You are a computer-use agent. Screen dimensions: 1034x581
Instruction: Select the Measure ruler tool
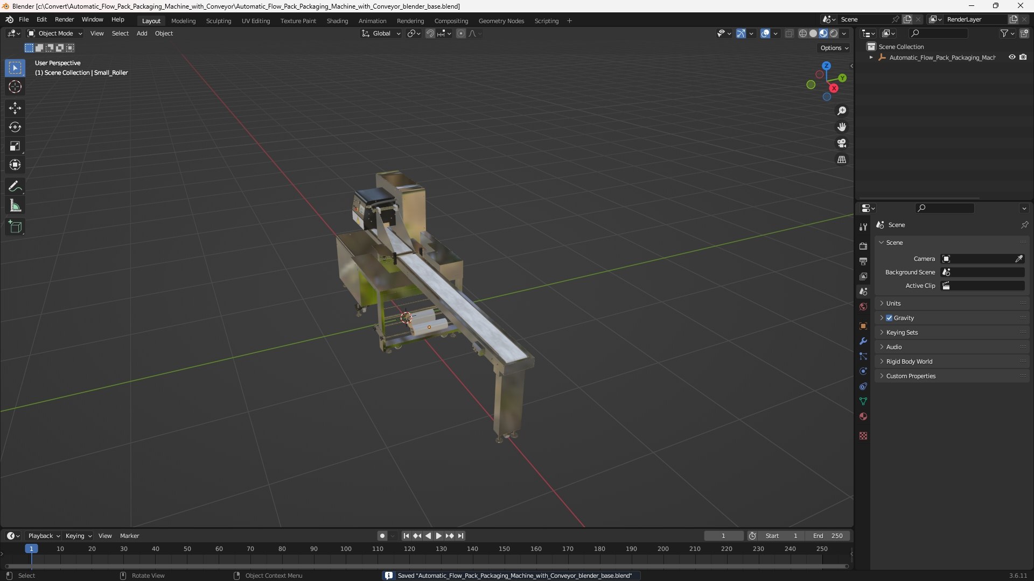point(15,206)
